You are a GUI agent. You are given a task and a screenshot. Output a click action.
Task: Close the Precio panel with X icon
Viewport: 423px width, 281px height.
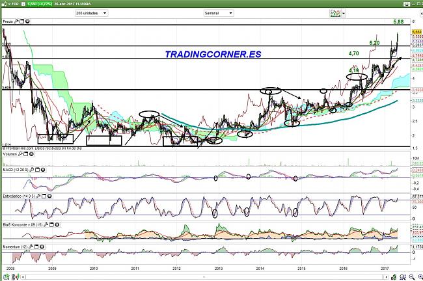tap(27, 21)
